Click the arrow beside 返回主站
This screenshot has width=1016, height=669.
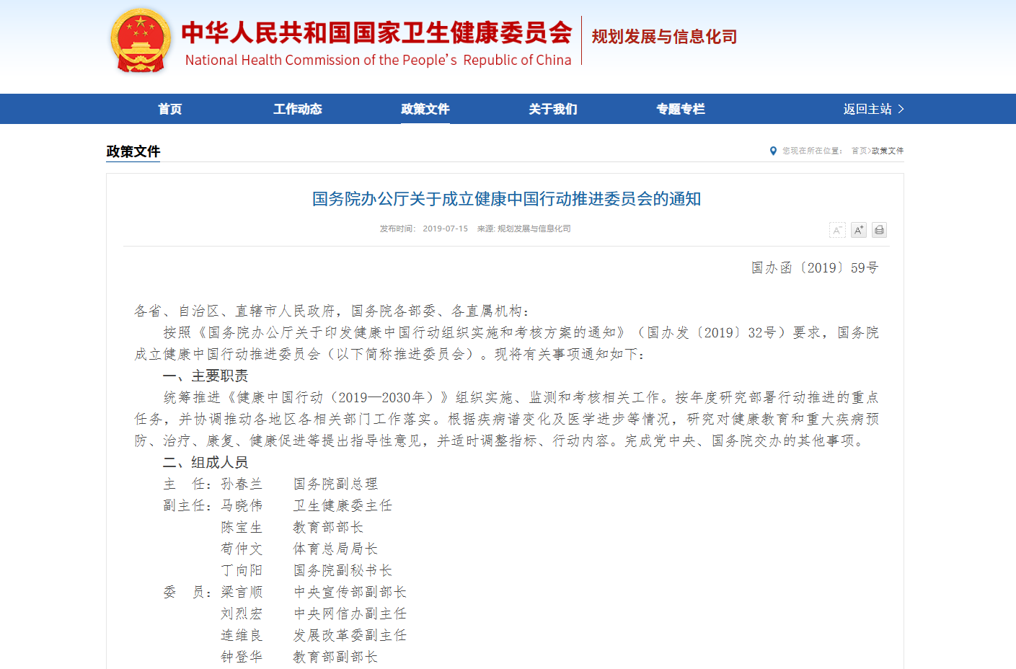(902, 109)
